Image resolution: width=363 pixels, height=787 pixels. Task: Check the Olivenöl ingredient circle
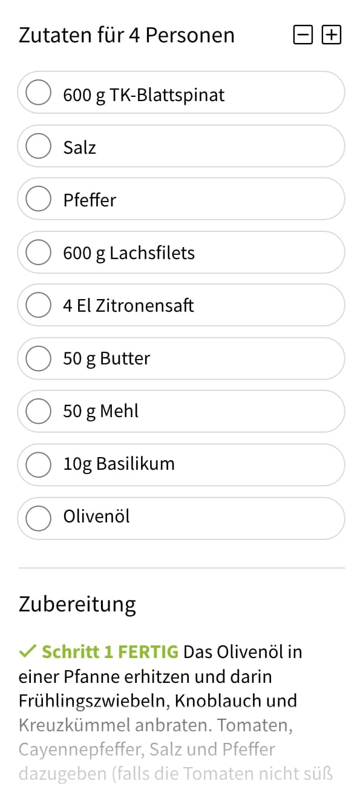(x=39, y=518)
